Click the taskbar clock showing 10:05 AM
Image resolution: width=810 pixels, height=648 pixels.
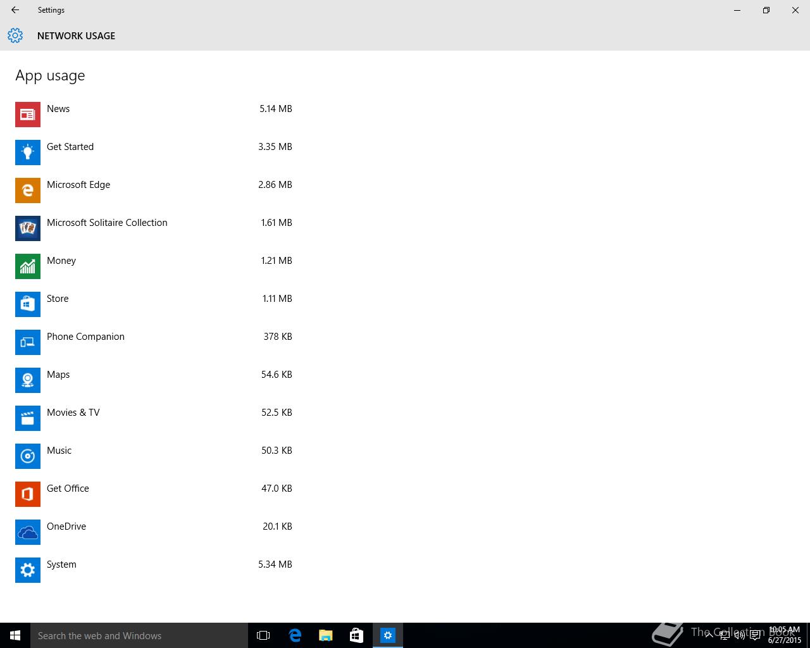point(785,635)
